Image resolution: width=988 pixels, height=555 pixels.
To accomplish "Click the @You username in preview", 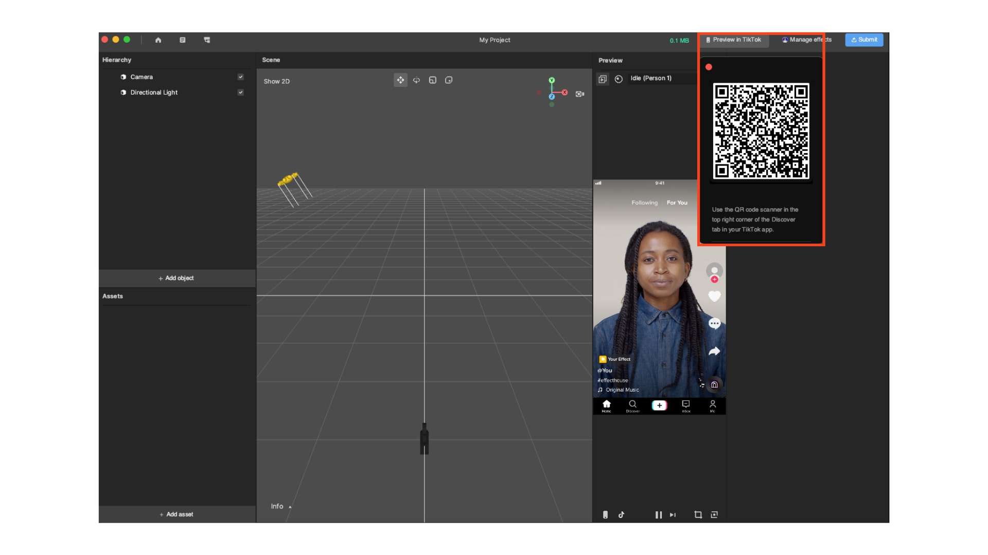I will click(605, 371).
